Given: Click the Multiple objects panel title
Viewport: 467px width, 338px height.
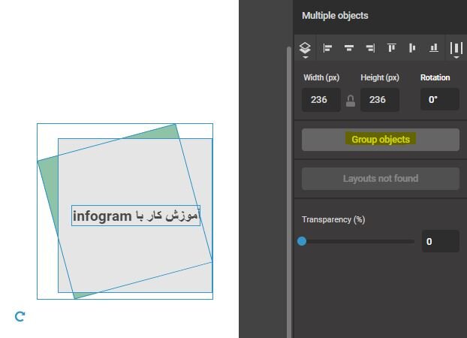Looking at the screenshot, I should coord(335,16).
